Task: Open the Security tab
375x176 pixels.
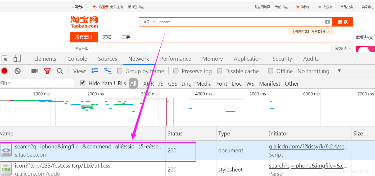Action: (282, 59)
